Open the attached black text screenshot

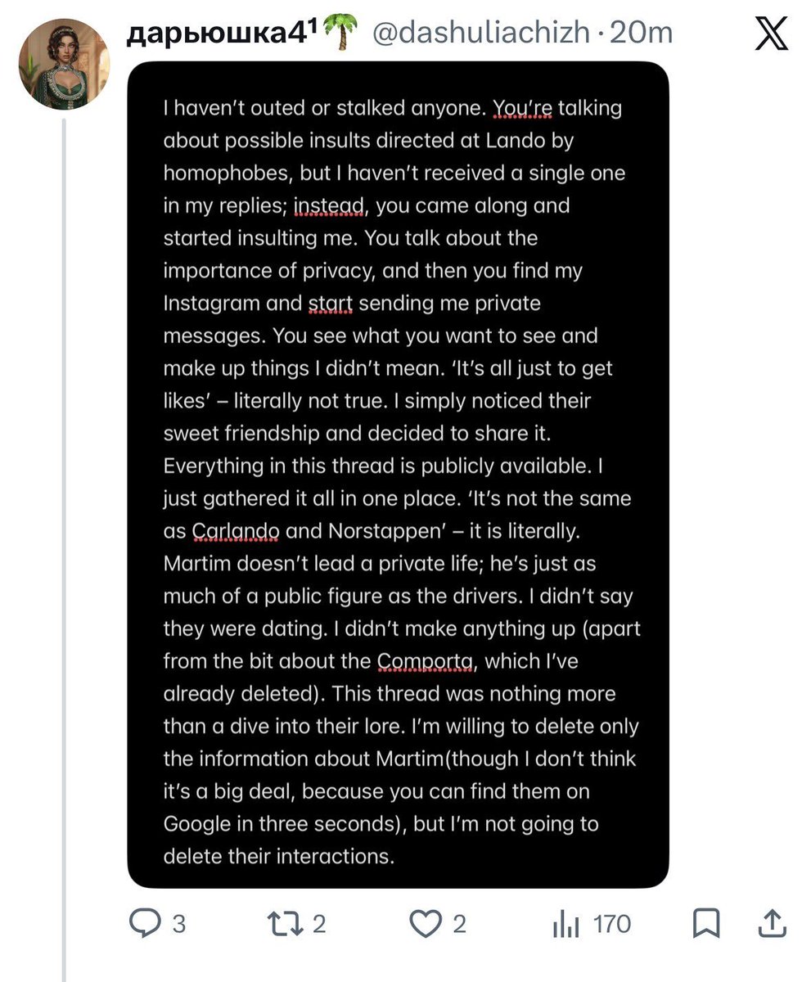(x=398, y=475)
